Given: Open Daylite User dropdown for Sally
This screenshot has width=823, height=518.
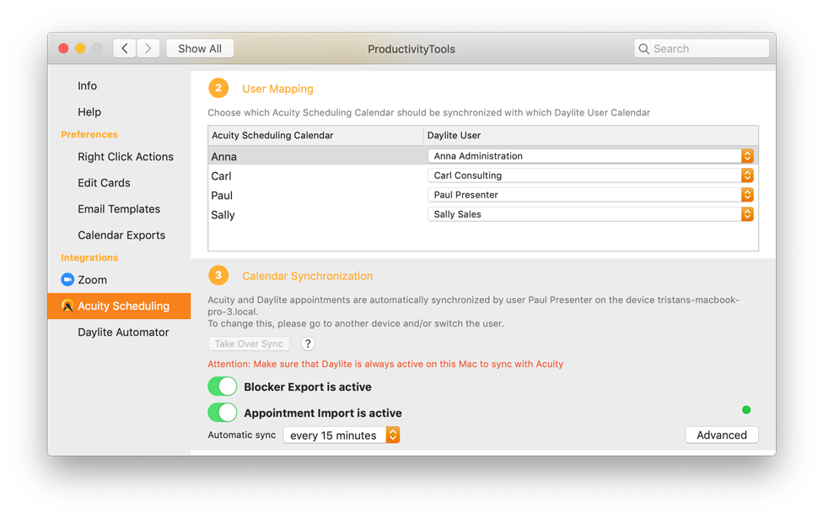Looking at the screenshot, I should coord(590,214).
